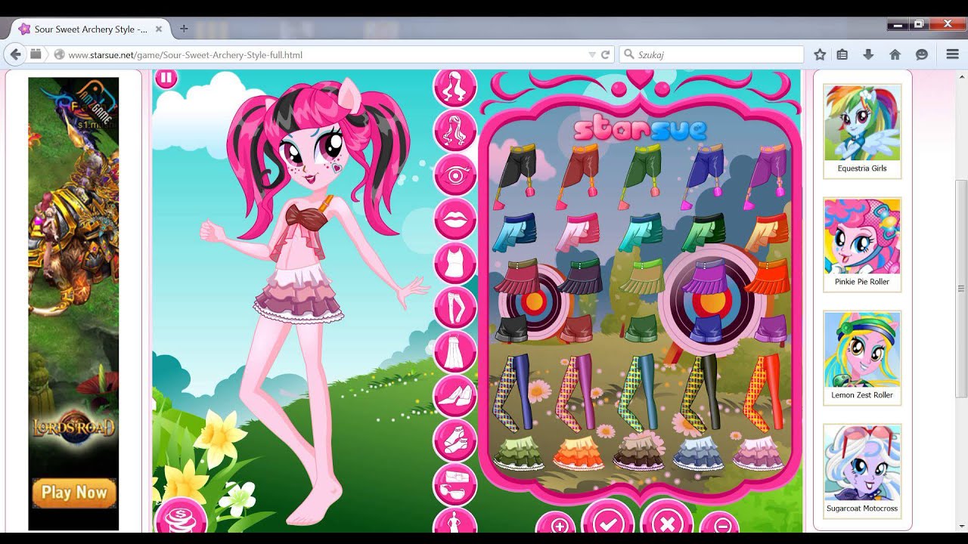The image size is (968, 544).
Task: Bookmark this page with the star icon
Action: tap(820, 54)
